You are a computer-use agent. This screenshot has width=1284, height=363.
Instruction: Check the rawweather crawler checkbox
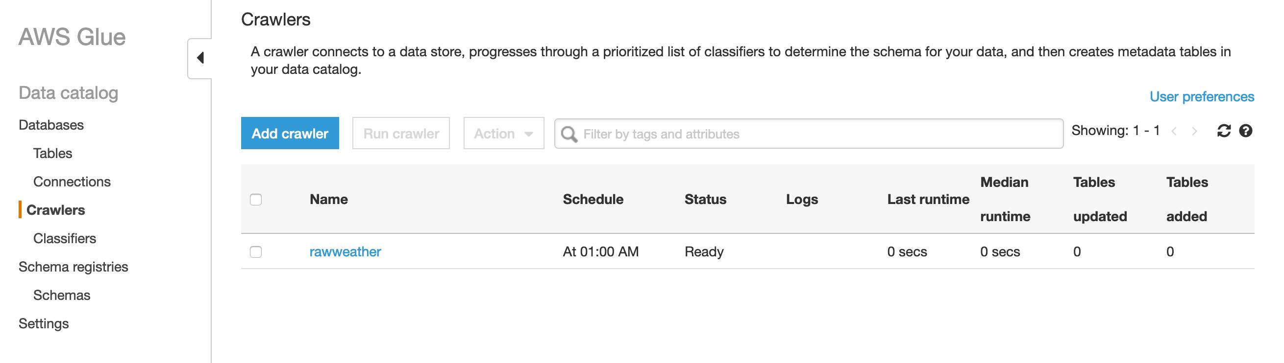tap(256, 251)
